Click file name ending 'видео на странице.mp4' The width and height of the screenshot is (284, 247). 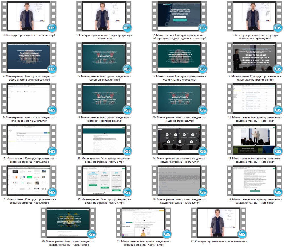pyautogui.click(x=179, y=119)
